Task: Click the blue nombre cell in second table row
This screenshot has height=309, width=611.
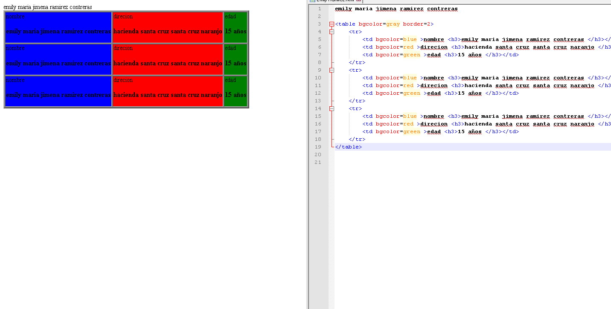Action: [x=58, y=59]
